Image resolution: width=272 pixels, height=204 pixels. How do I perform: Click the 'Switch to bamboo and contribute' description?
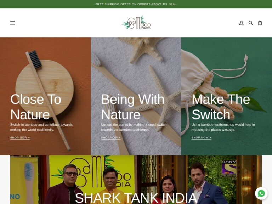[41, 127]
